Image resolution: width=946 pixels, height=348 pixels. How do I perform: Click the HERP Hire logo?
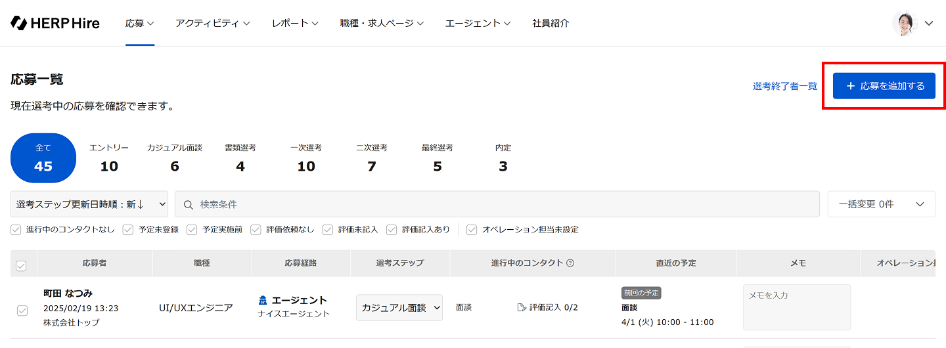(55, 23)
